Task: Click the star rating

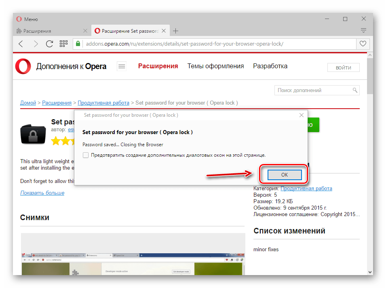Action: [x=63, y=141]
